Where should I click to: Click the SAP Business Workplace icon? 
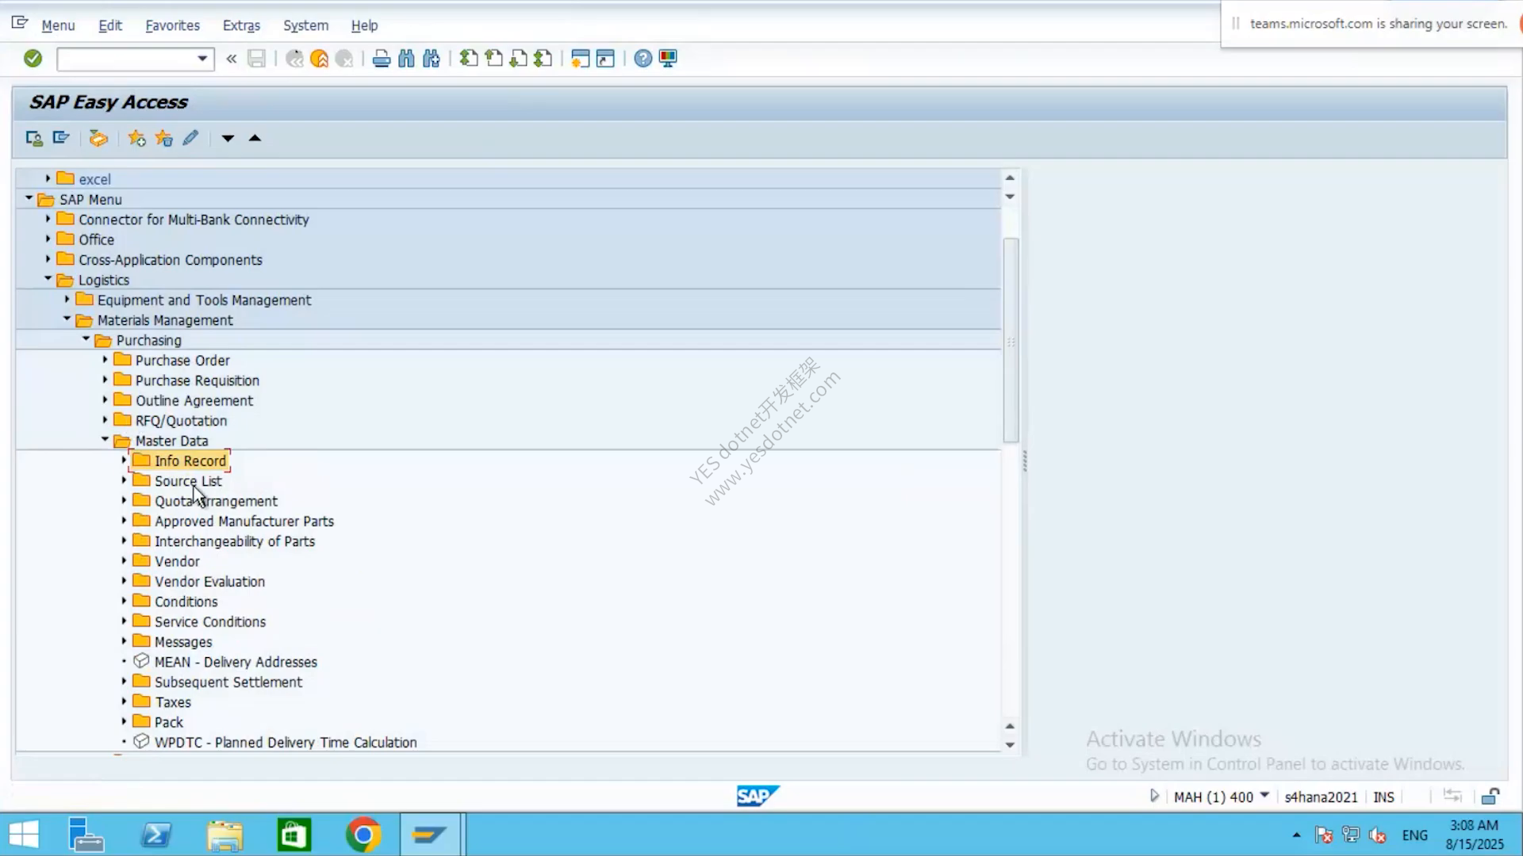click(x=98, y=139)
